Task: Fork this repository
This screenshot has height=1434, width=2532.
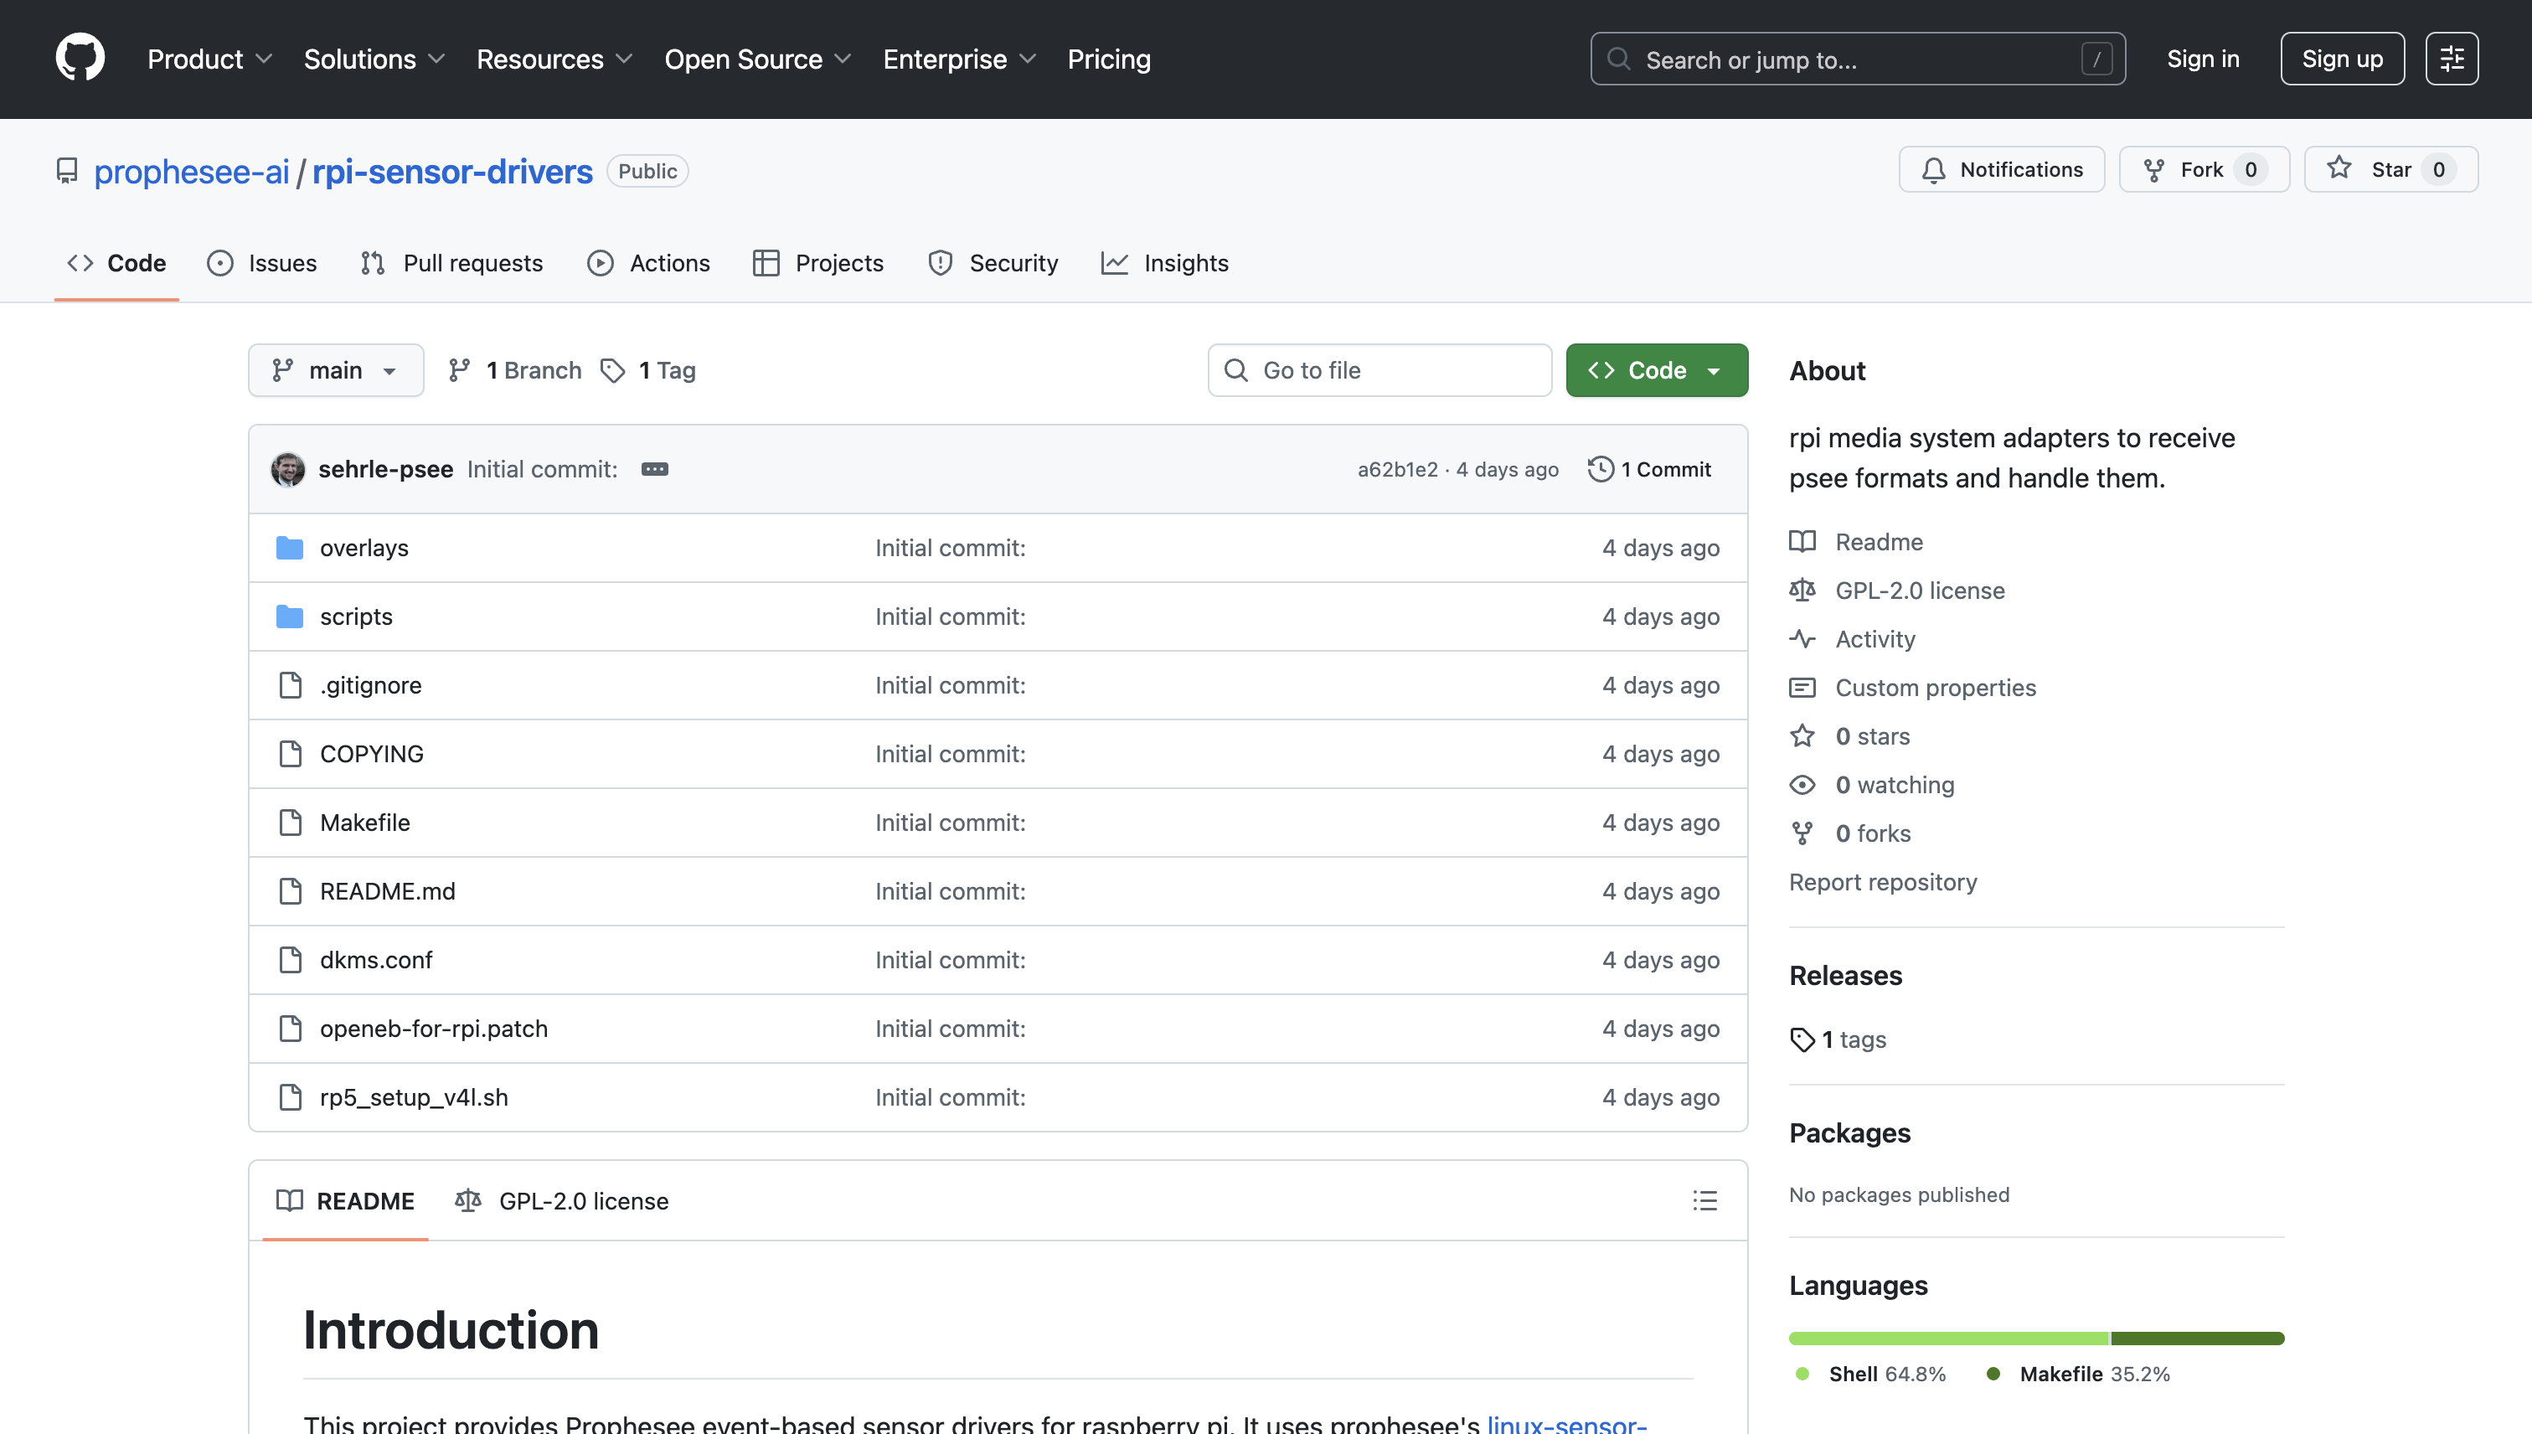Action: pos(2203,169)
